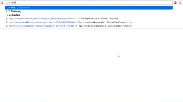Screen dimensions: 183x102
Task: Reload the page with the refresh icon
Action: click(2, 3)
